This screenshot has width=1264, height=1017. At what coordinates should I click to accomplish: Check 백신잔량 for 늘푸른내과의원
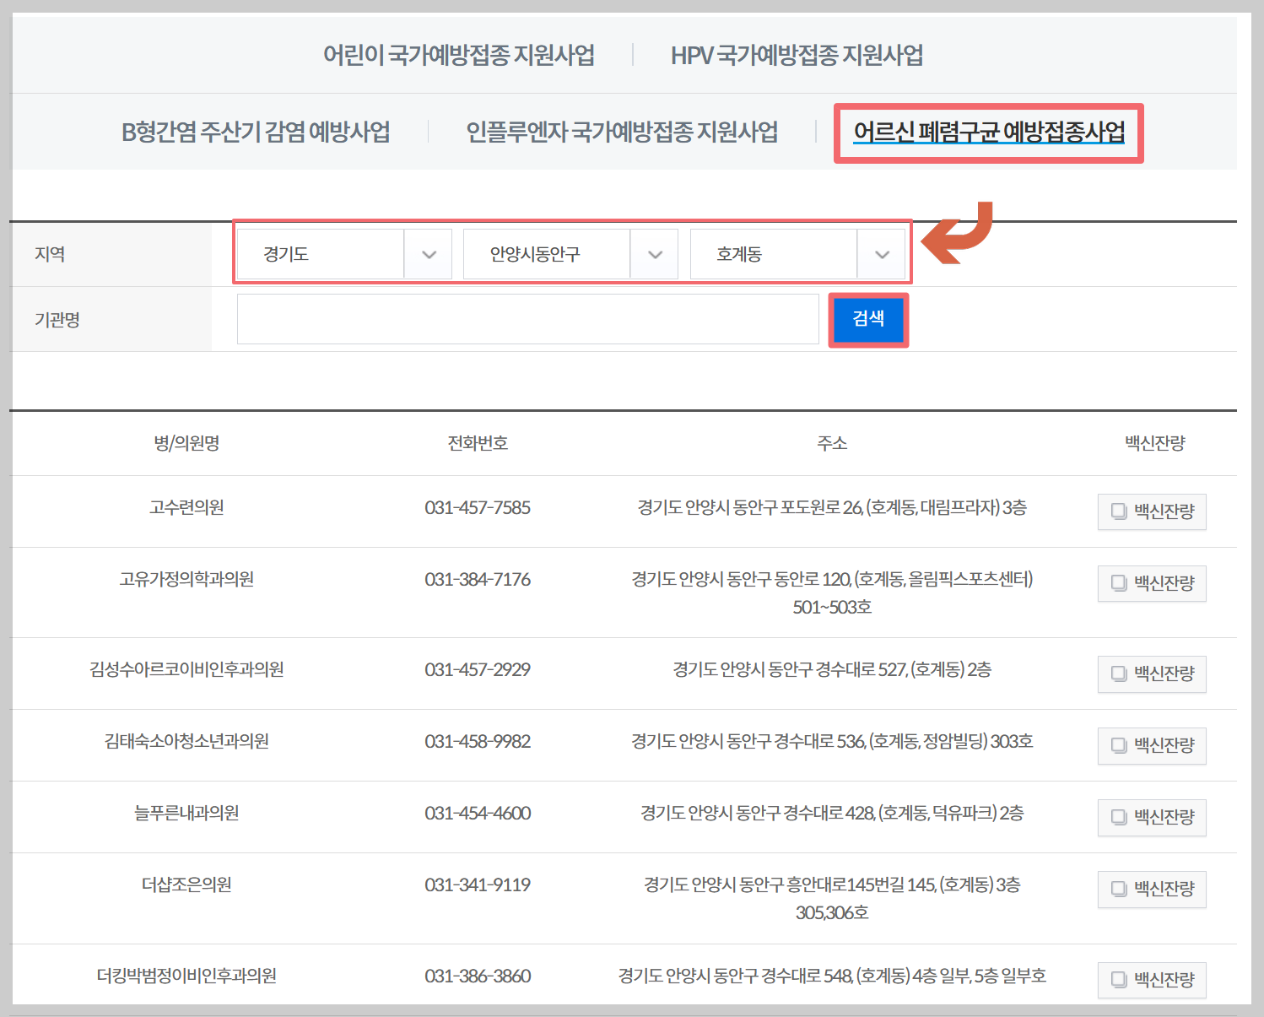coord(1152,817)
